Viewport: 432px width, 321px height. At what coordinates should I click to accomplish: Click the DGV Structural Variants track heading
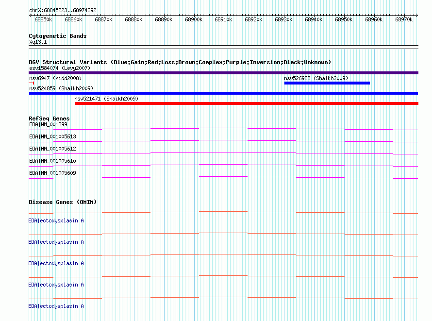pyautogui.click(x=180, y=62)
